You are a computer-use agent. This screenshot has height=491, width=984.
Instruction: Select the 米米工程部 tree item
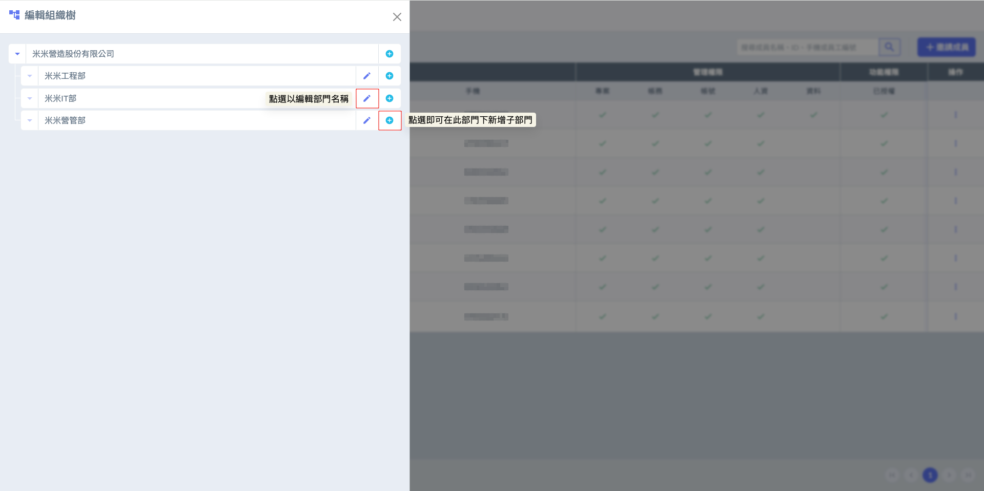click(65, 76)
